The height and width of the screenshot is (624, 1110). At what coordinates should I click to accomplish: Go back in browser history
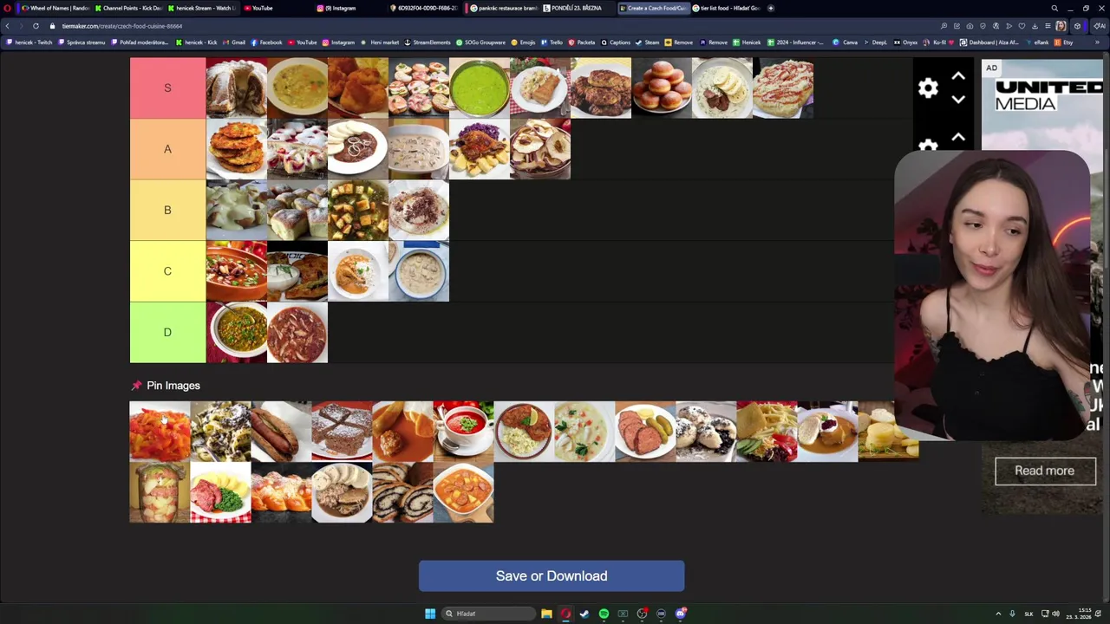tap(8, 26)
